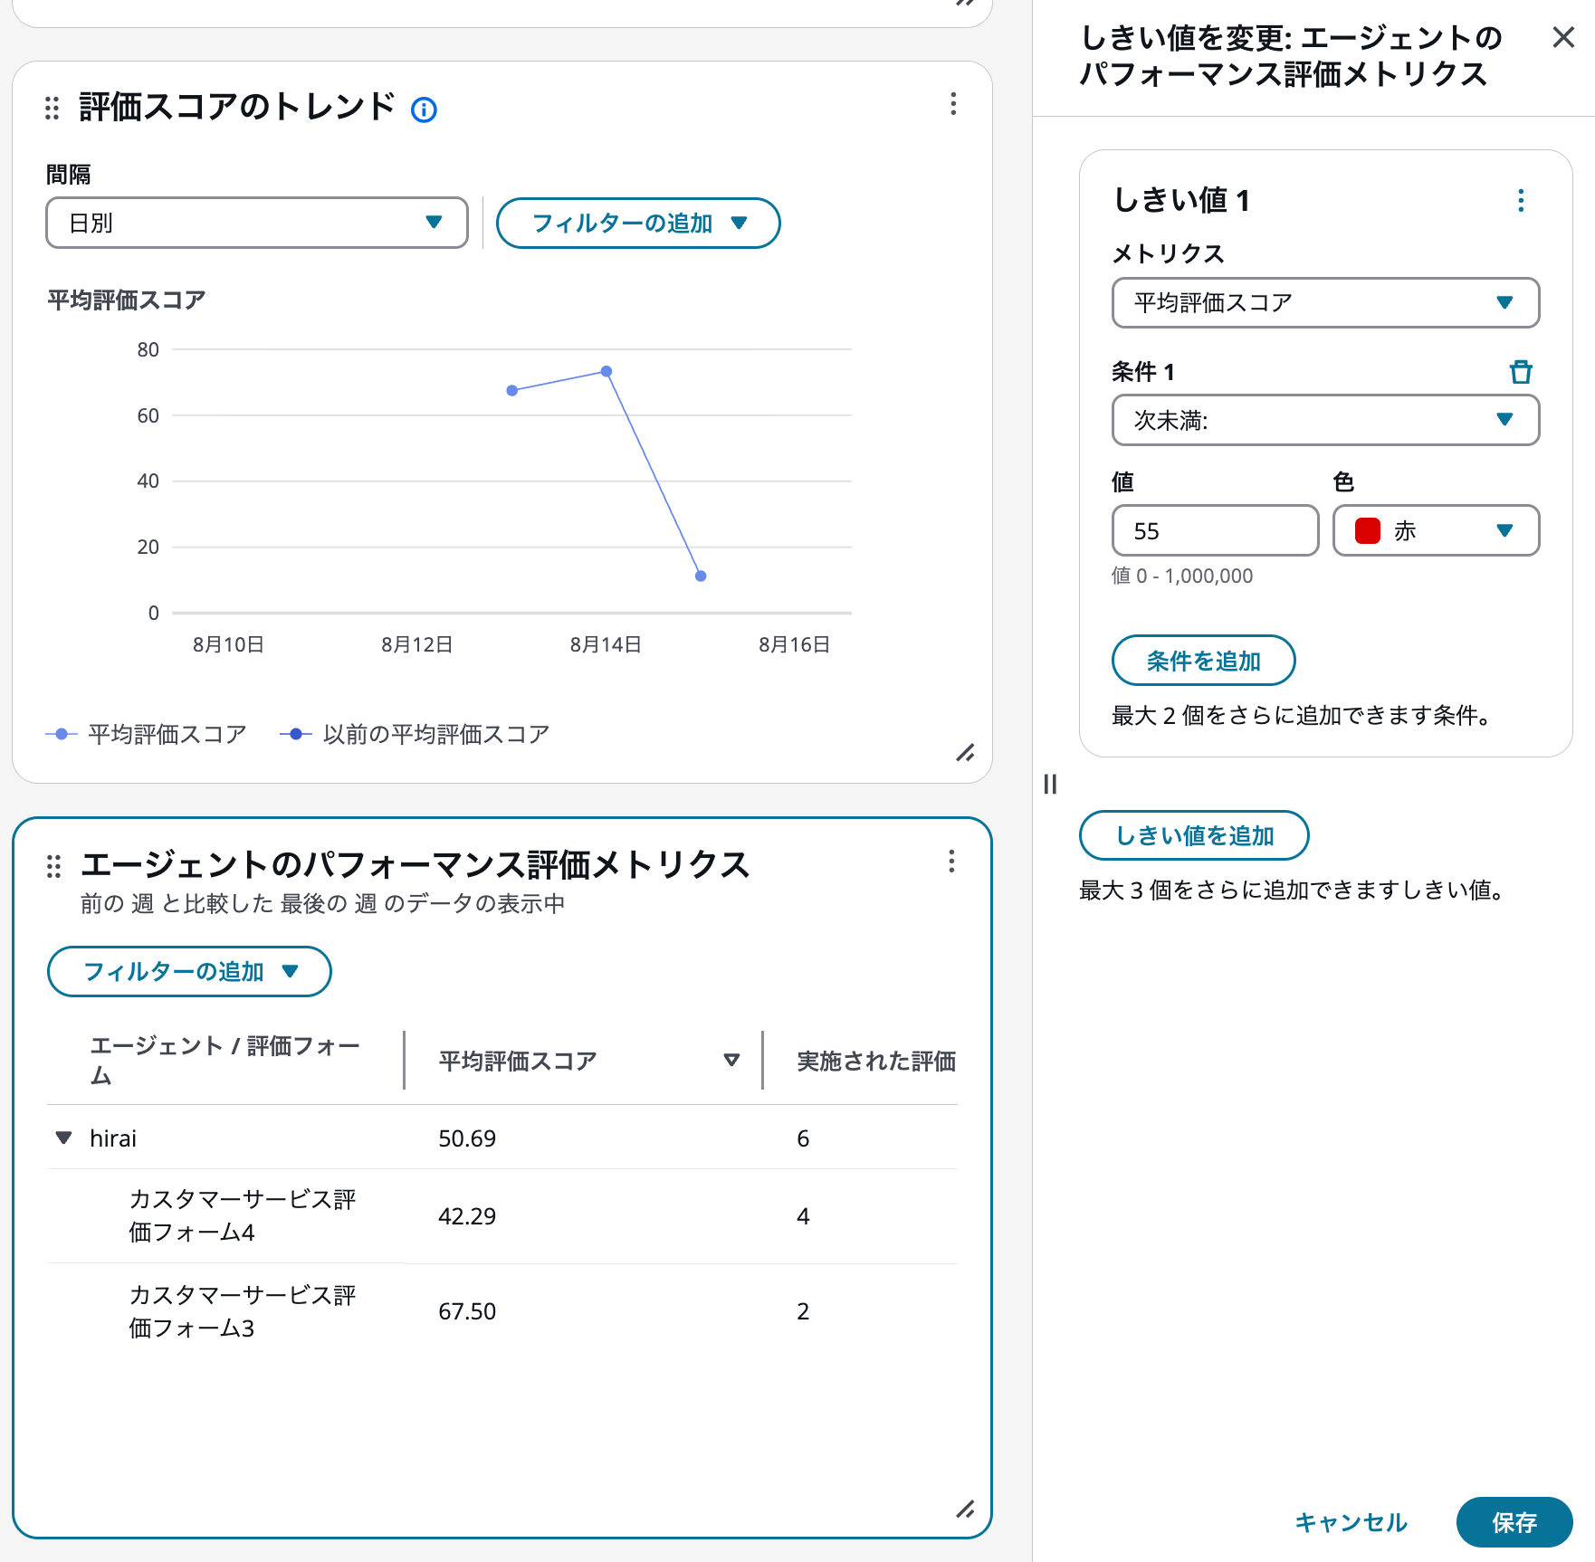Open the メトリクス 平均評価スコア dropdown
The width and height of the screenshot is (1595, 1562).
point(1325,302)
